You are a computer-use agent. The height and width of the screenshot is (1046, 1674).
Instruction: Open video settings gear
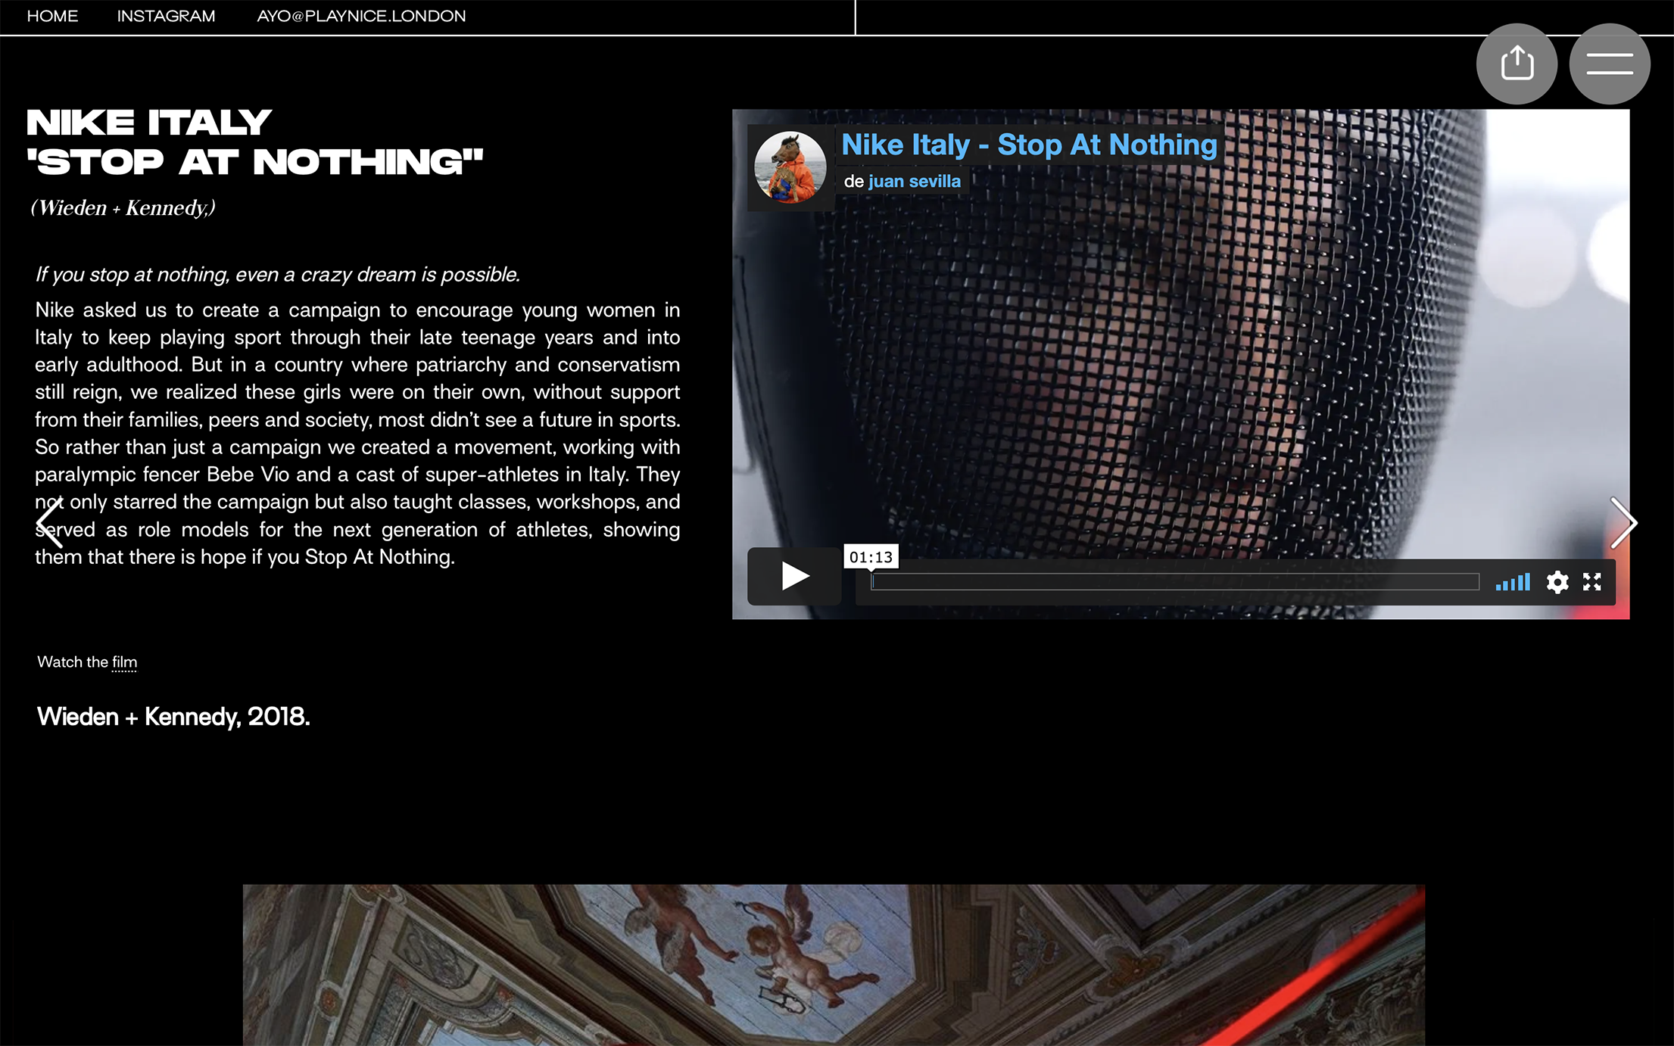pos(1557,581)
